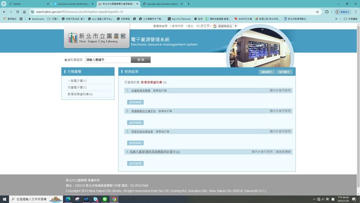Click the first display-mode button in results header
The height and width of the screenshot is (203, 360).
[267, 72]
